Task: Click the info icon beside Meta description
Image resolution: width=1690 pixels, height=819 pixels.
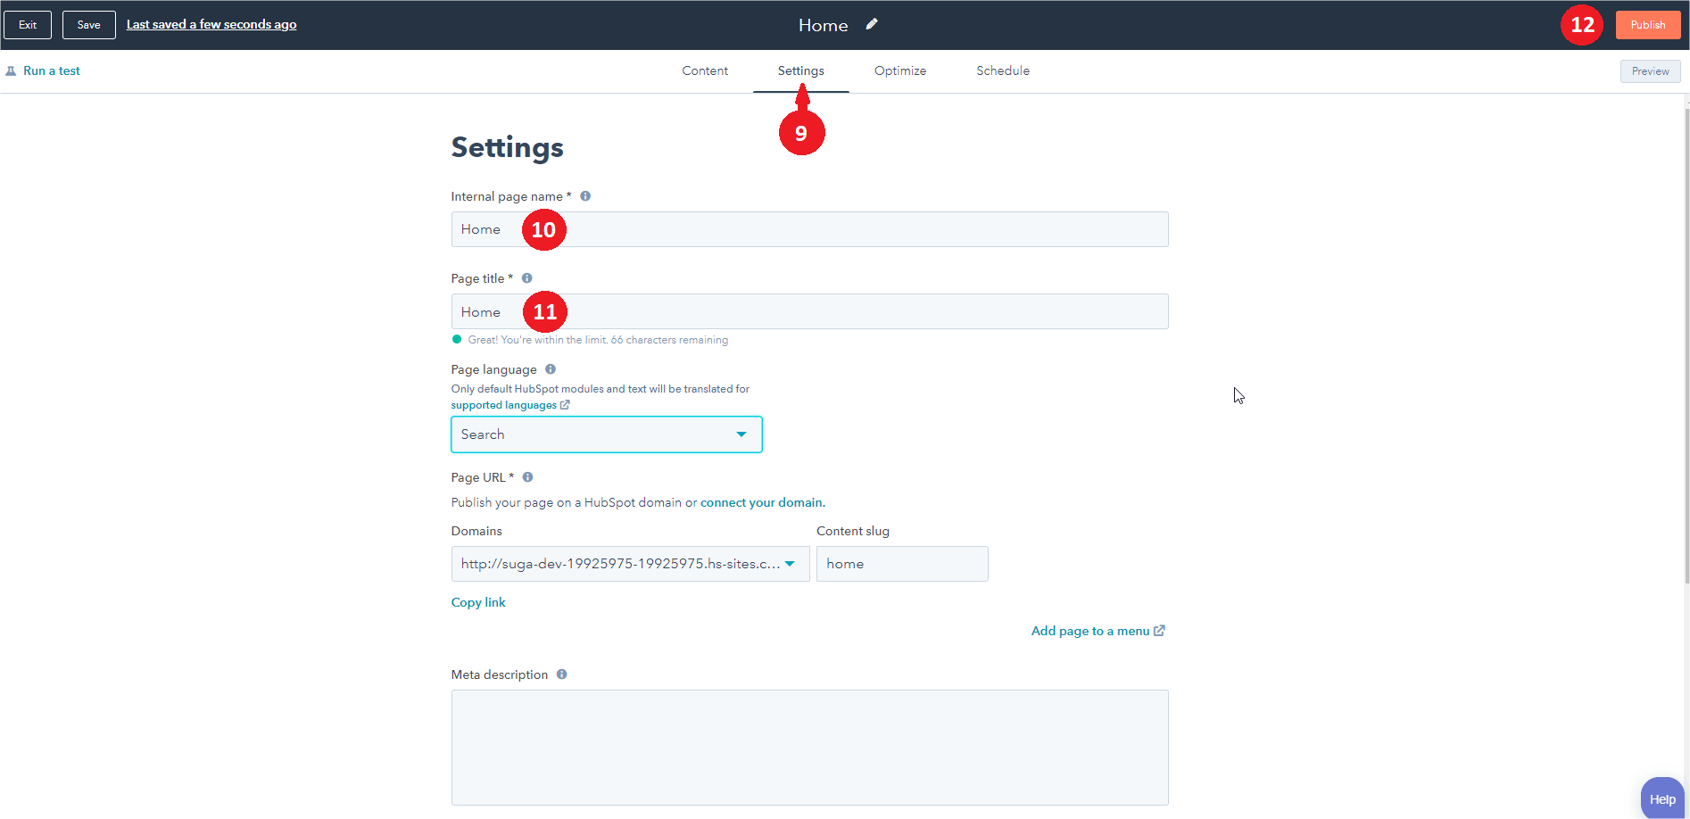Action: point(561,674)
